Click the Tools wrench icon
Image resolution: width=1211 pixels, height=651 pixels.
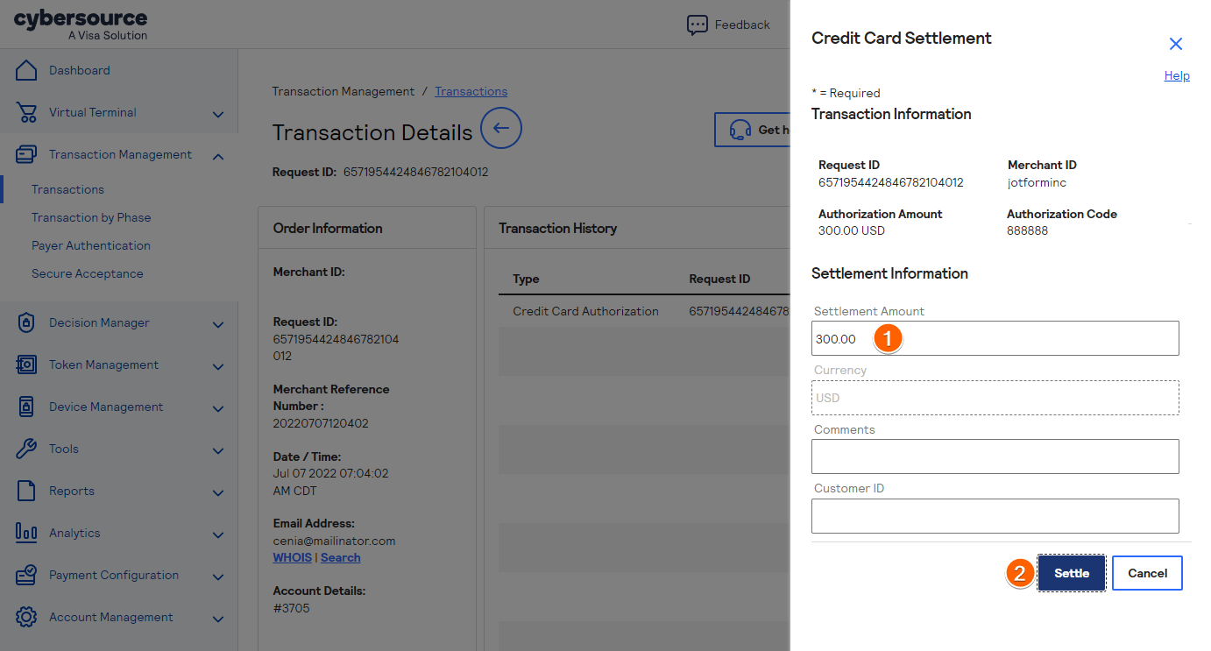[26, 449]
